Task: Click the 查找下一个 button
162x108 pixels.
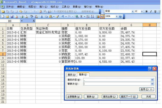Action: pyautogui.click(x=129, y=96)
